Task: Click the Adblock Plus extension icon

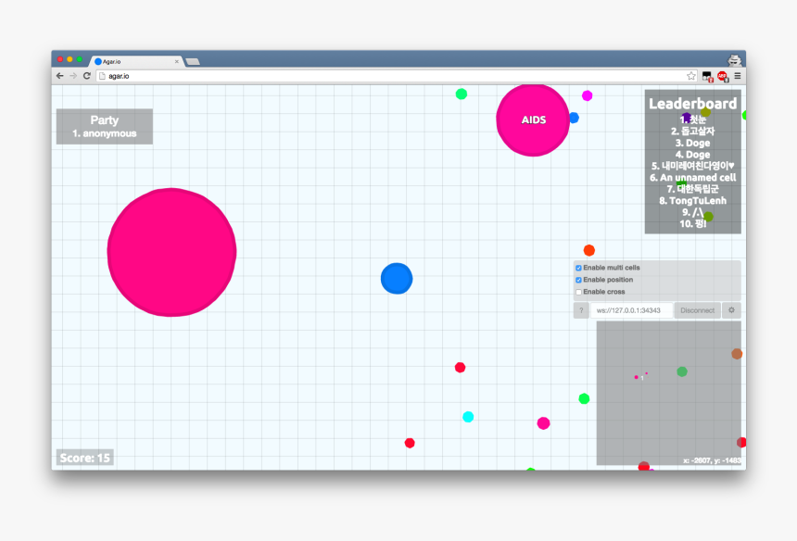Action: tap(721, 75)
